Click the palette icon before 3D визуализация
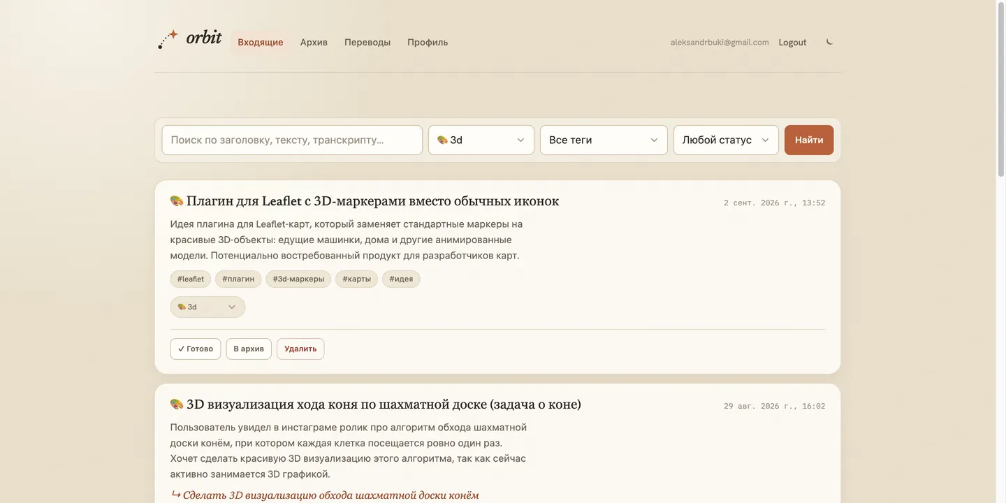 [177, 404]
